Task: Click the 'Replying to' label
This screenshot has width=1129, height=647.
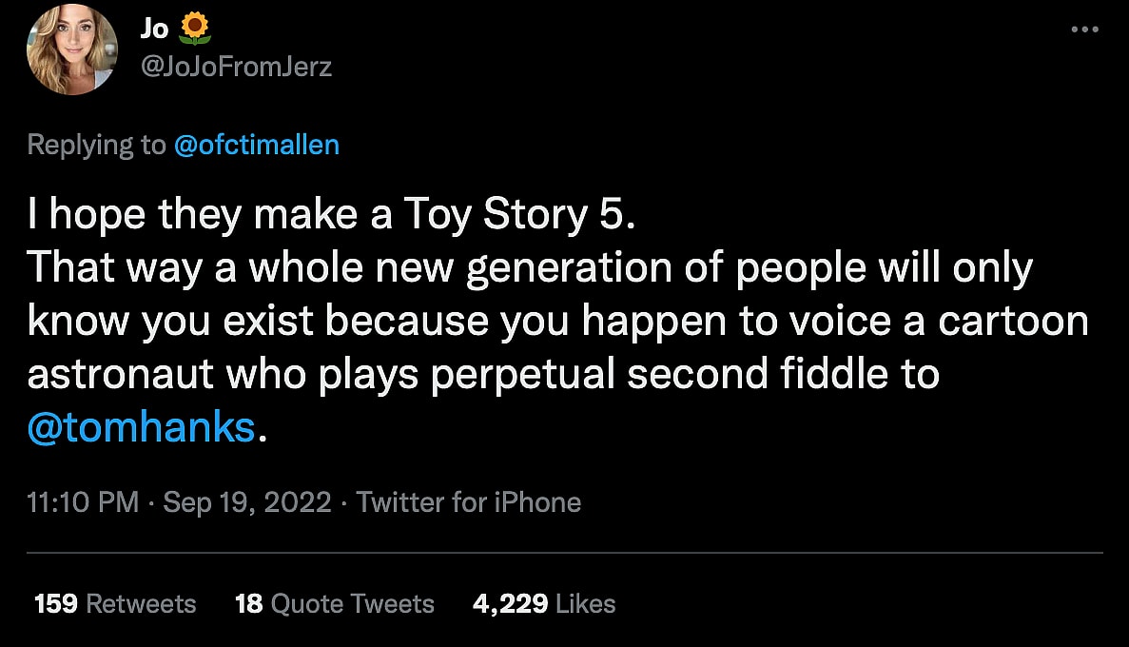Action: (96, 145)
